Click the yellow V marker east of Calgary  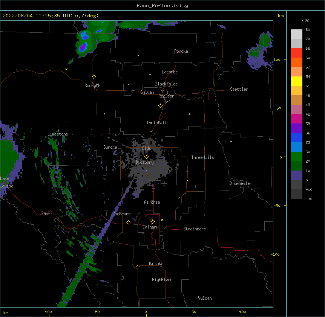162,220
